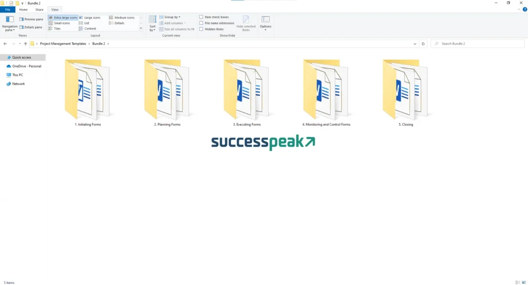
Task: Open the 1. Initiating Forms folder
Action: pos(88,91)
